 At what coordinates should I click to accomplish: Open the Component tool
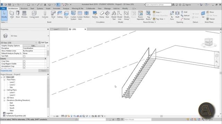pos(34,14)
